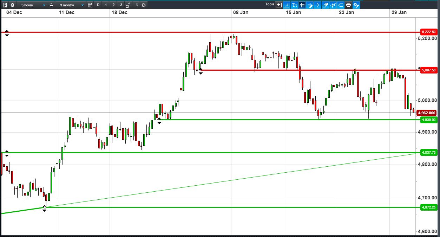
Task: Switch to layout preset 2
Action: point(113,5)
